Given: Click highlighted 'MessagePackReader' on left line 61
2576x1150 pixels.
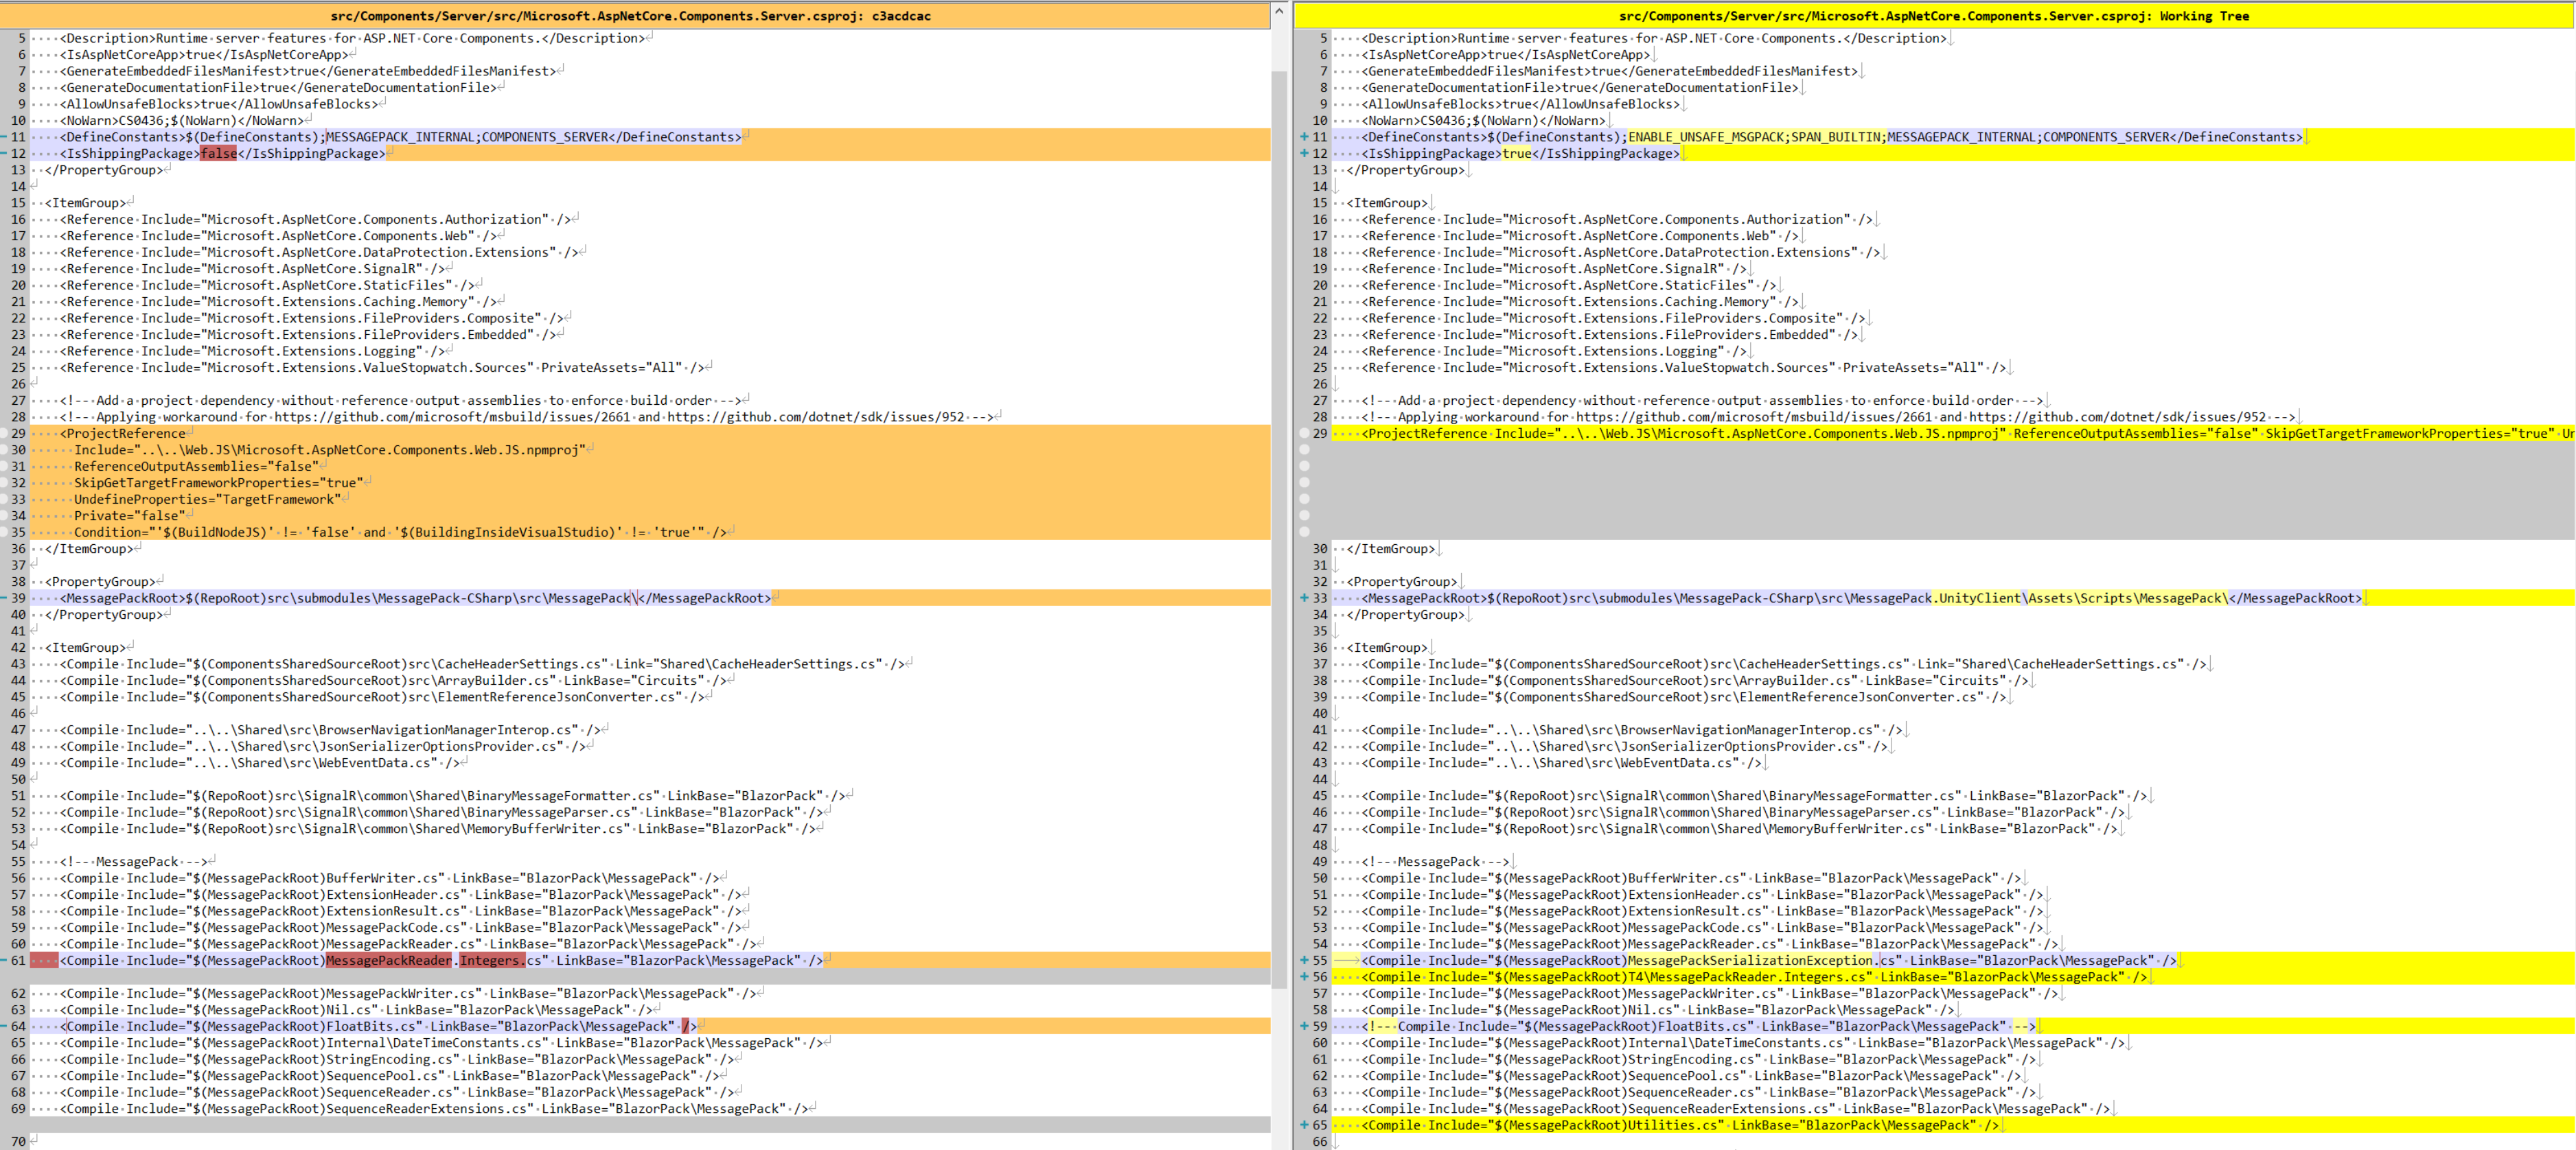Looking at the screenshot, I should click(x=389, y=960).
